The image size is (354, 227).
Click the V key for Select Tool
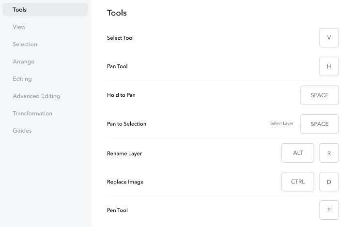(x=329, y=38)
